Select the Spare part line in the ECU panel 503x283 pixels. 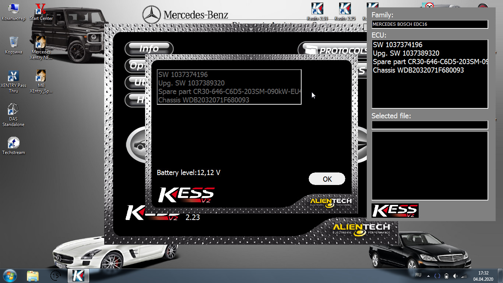coord(430,62)
